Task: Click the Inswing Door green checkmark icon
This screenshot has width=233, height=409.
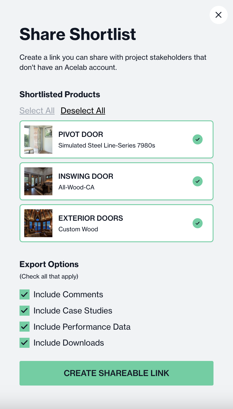Action: coord(198,181)
